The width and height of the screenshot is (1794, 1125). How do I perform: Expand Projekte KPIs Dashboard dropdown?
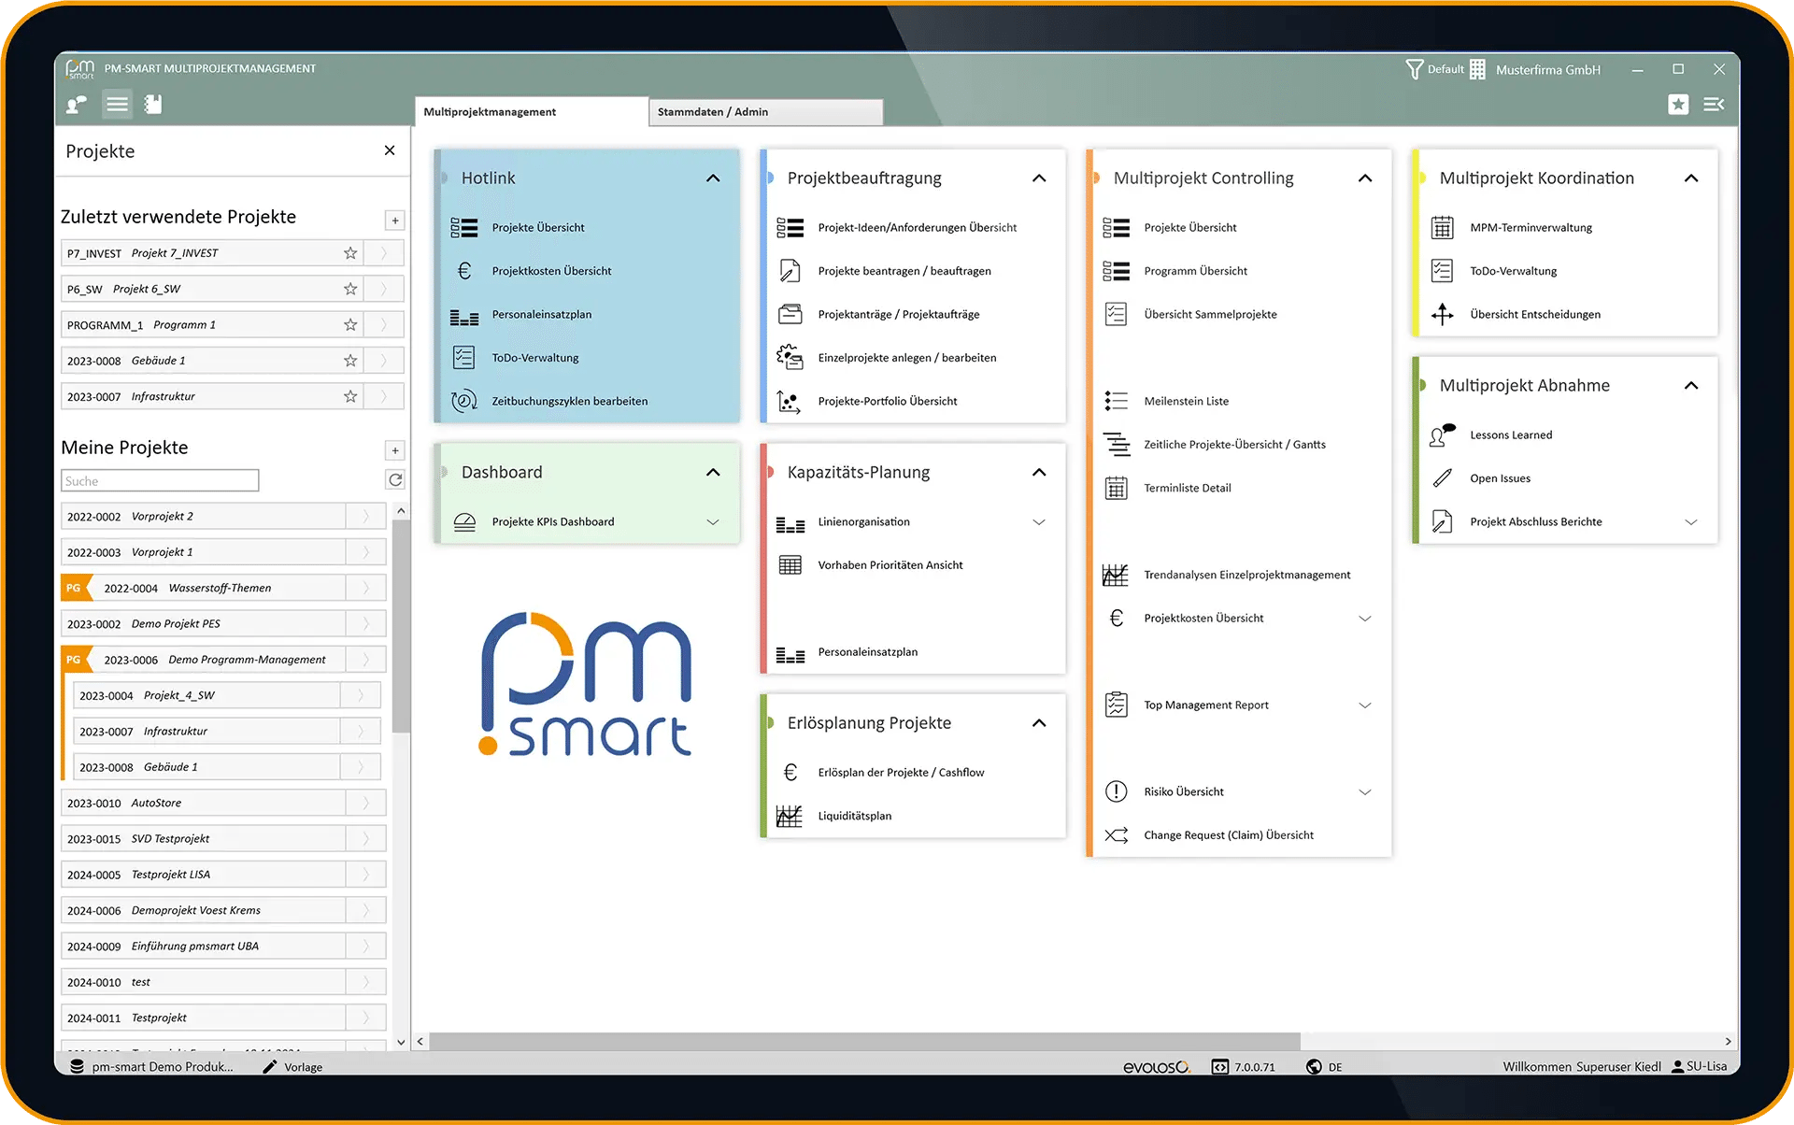click(713, 522)
